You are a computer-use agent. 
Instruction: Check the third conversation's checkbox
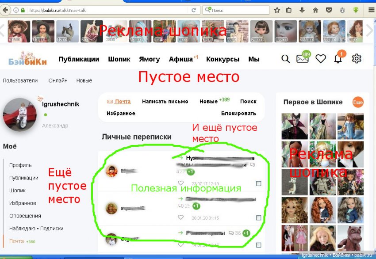pyautogui.click(x=259, y=244)
